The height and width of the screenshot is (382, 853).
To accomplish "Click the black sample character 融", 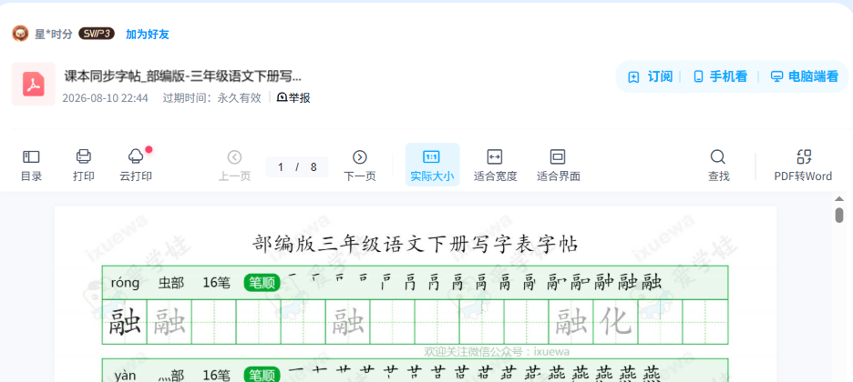I will point(125,322).
